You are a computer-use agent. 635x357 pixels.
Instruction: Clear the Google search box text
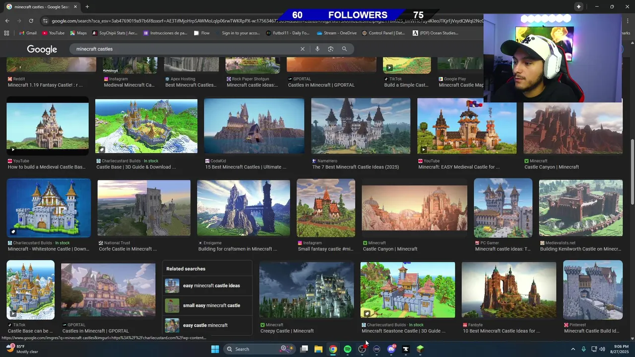[x=303, y=49]
